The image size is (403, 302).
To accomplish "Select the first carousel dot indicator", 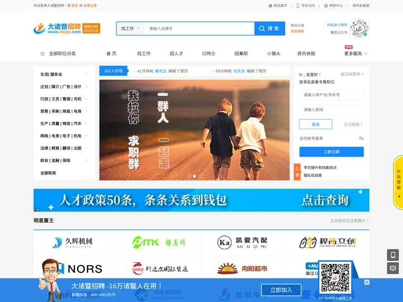I will tap(189, 176).
